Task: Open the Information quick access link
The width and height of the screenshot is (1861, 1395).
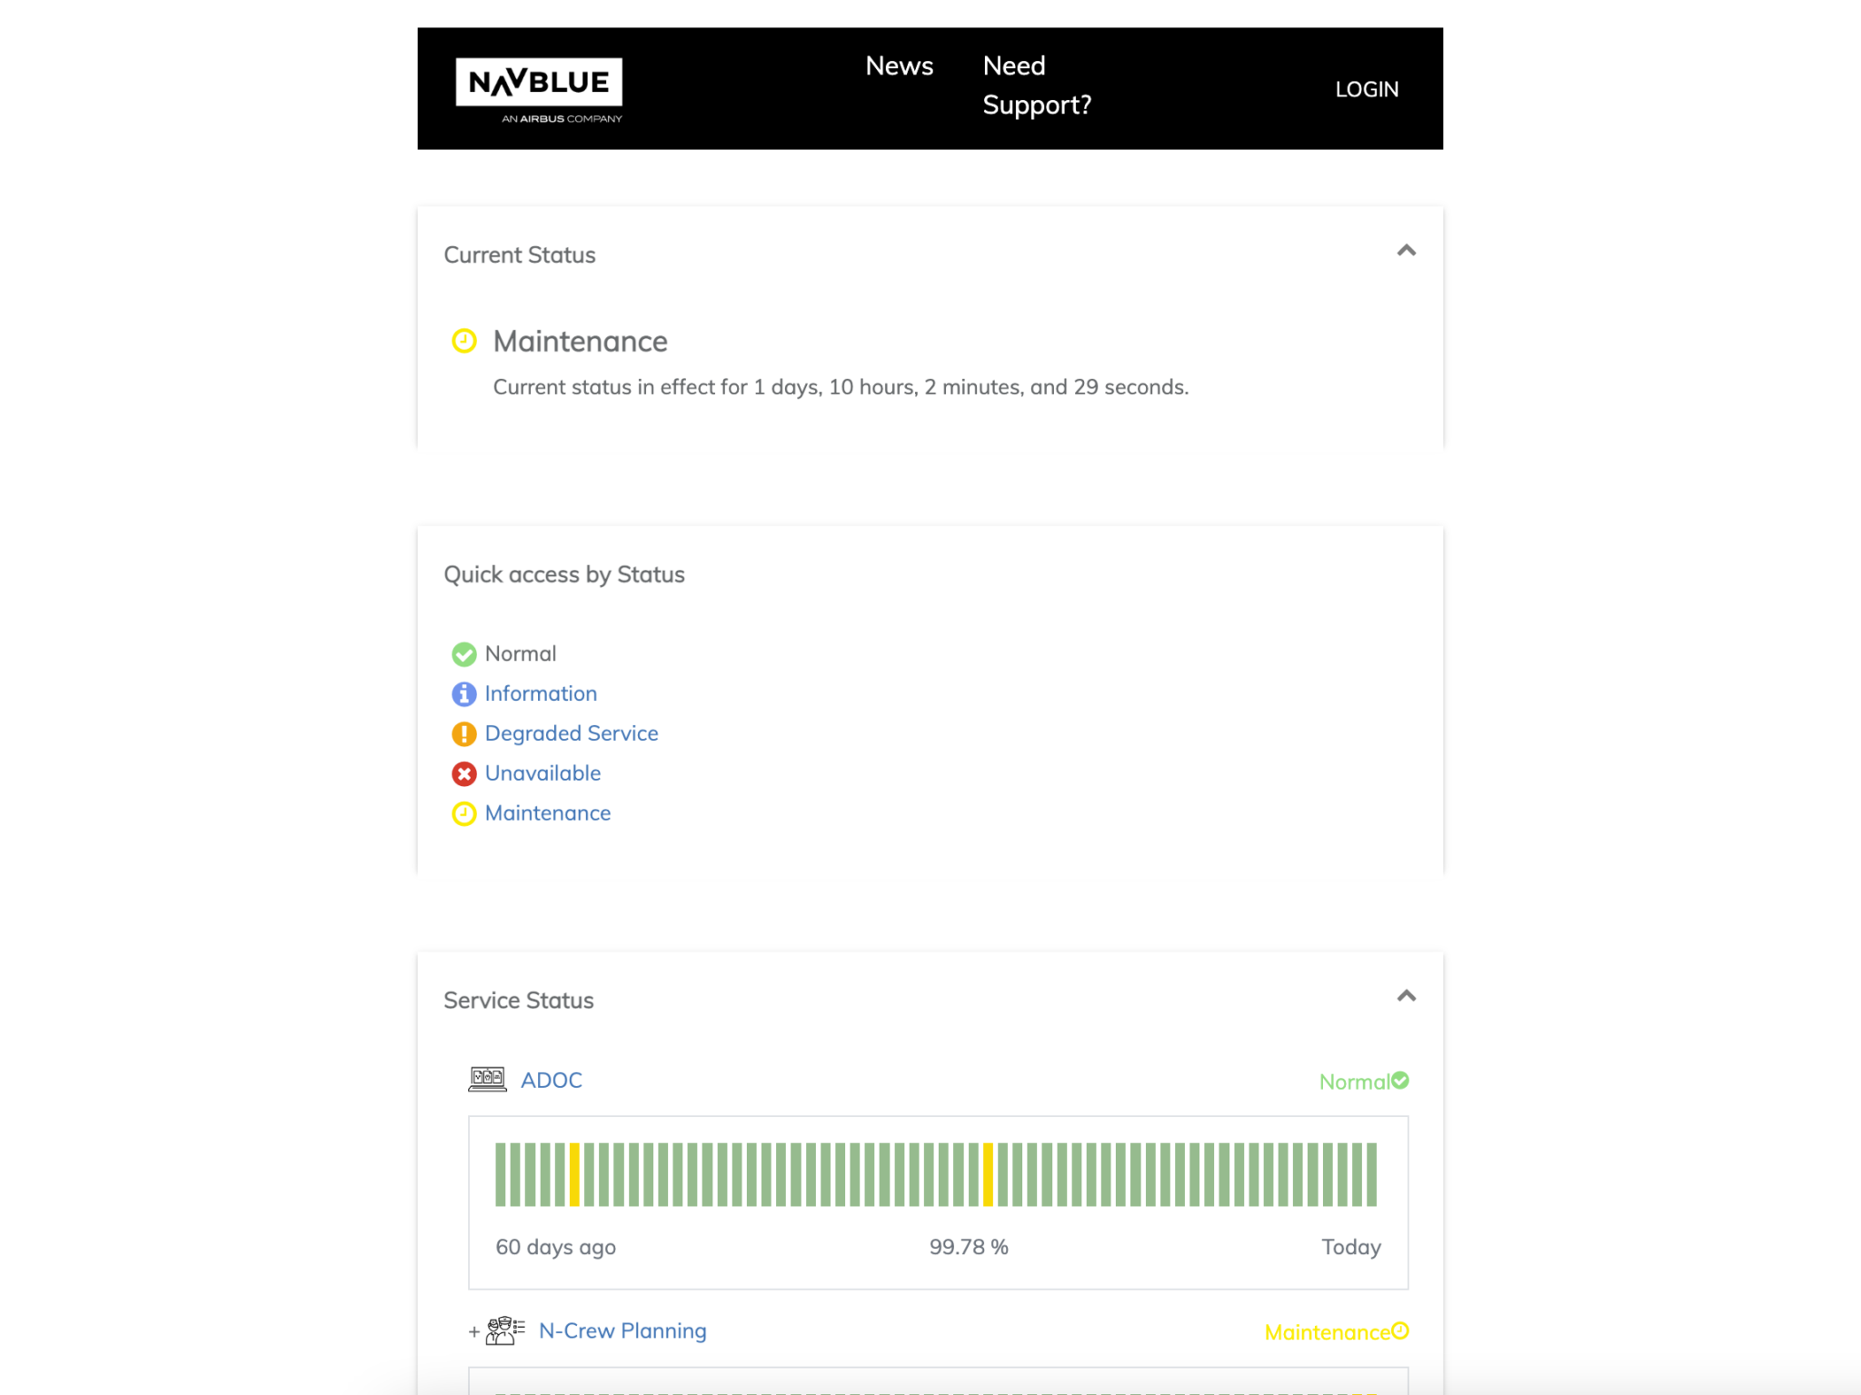Action: [x=540, y=693]
